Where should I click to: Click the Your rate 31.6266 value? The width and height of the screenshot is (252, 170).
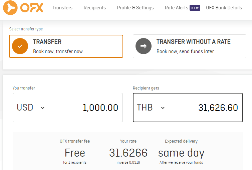[128, 153]
